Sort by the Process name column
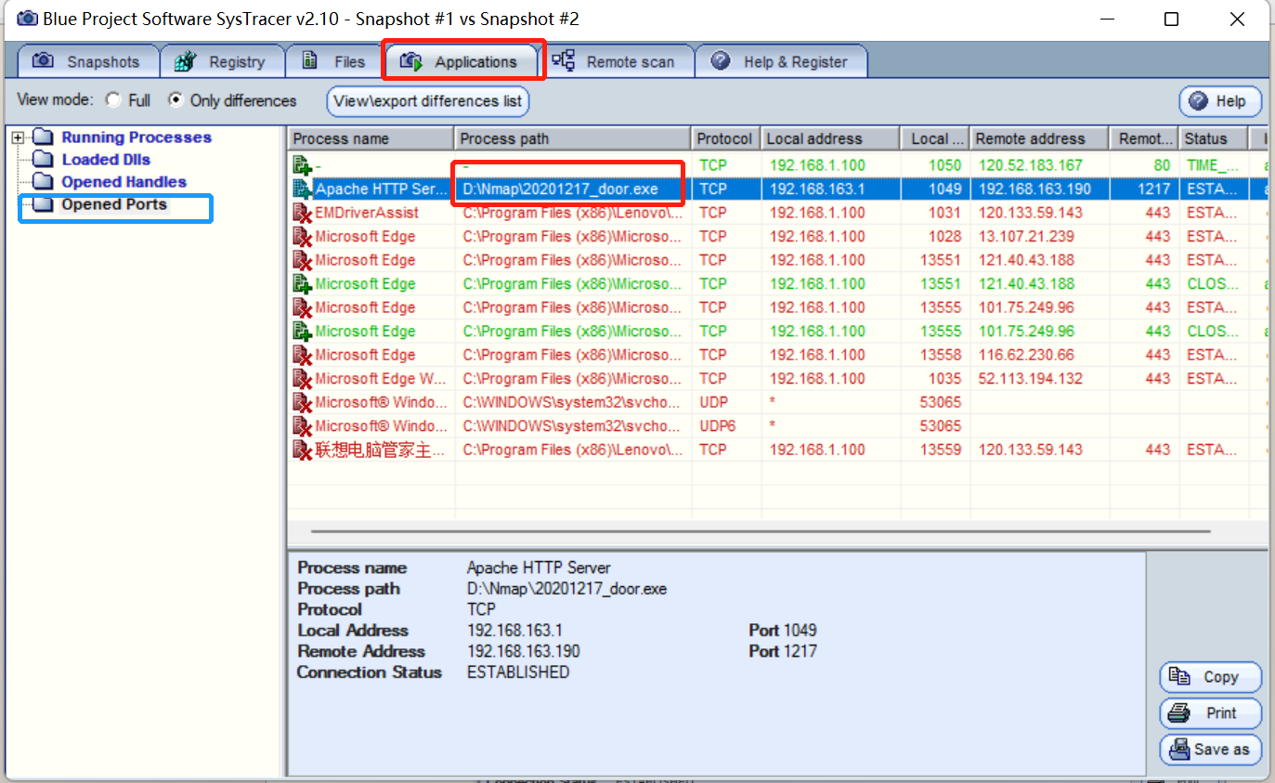Viewport: 1275px width, 783px height. [371, 138]
